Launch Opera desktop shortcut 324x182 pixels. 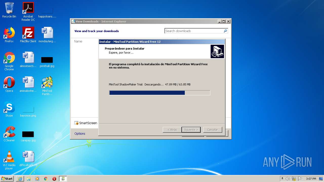[9, 84]
